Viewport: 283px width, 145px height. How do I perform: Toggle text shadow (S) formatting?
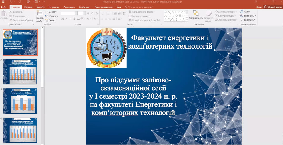(x=74, y=19)
